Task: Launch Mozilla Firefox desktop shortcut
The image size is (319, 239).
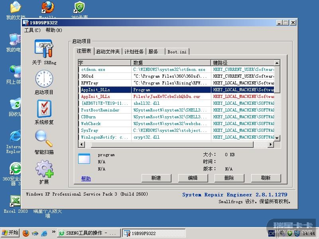Action: pos(47,9)
